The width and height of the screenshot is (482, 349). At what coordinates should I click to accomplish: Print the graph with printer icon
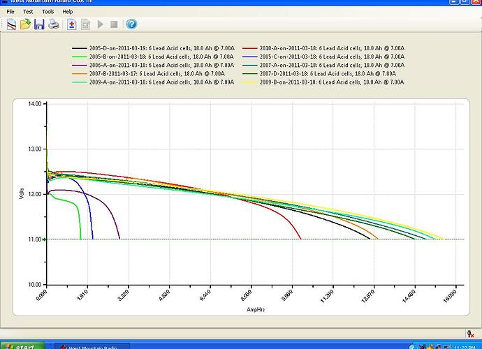click(54, 24)
